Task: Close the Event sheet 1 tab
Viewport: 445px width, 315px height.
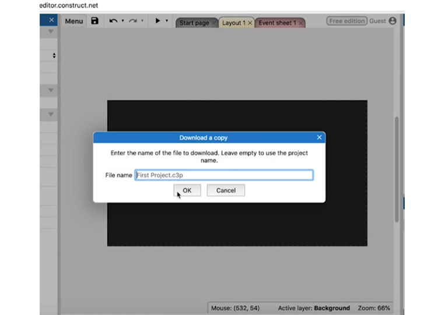Action: pyautogui.click(x=301, y=23)
